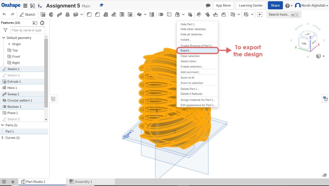Open the versions and history icon
The height and width of the screenshot is (186, 329).
coord(32,6)
